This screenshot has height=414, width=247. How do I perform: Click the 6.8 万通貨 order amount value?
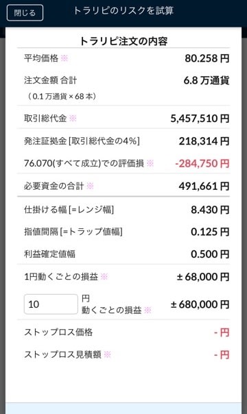pos(207,80)
